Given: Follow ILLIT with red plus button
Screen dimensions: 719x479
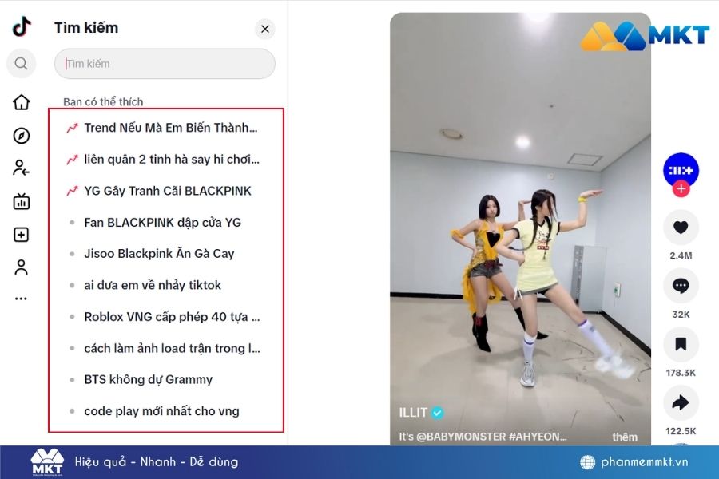Looking at the screenshot, I should click(x=681, y=188).
